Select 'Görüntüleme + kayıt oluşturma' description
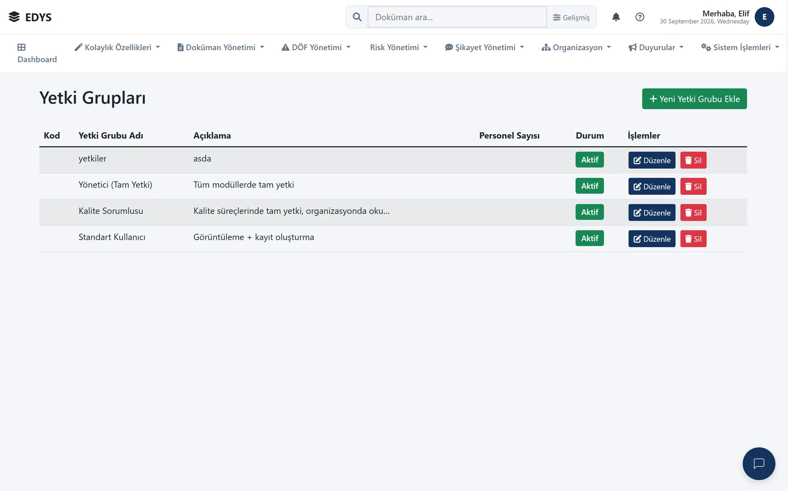Viewport: 788px width, 491px height. coord(254,237)
